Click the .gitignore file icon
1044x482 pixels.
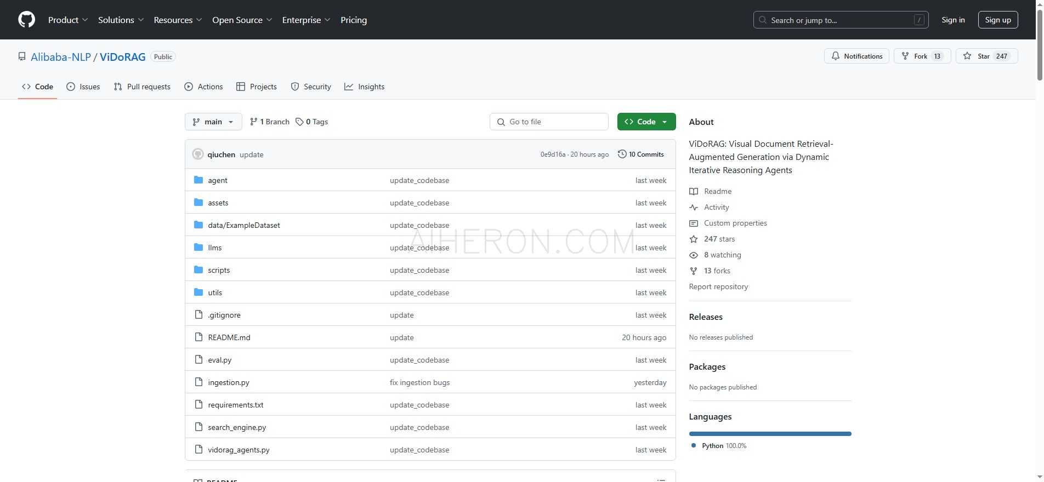click(x=198, y=315)
